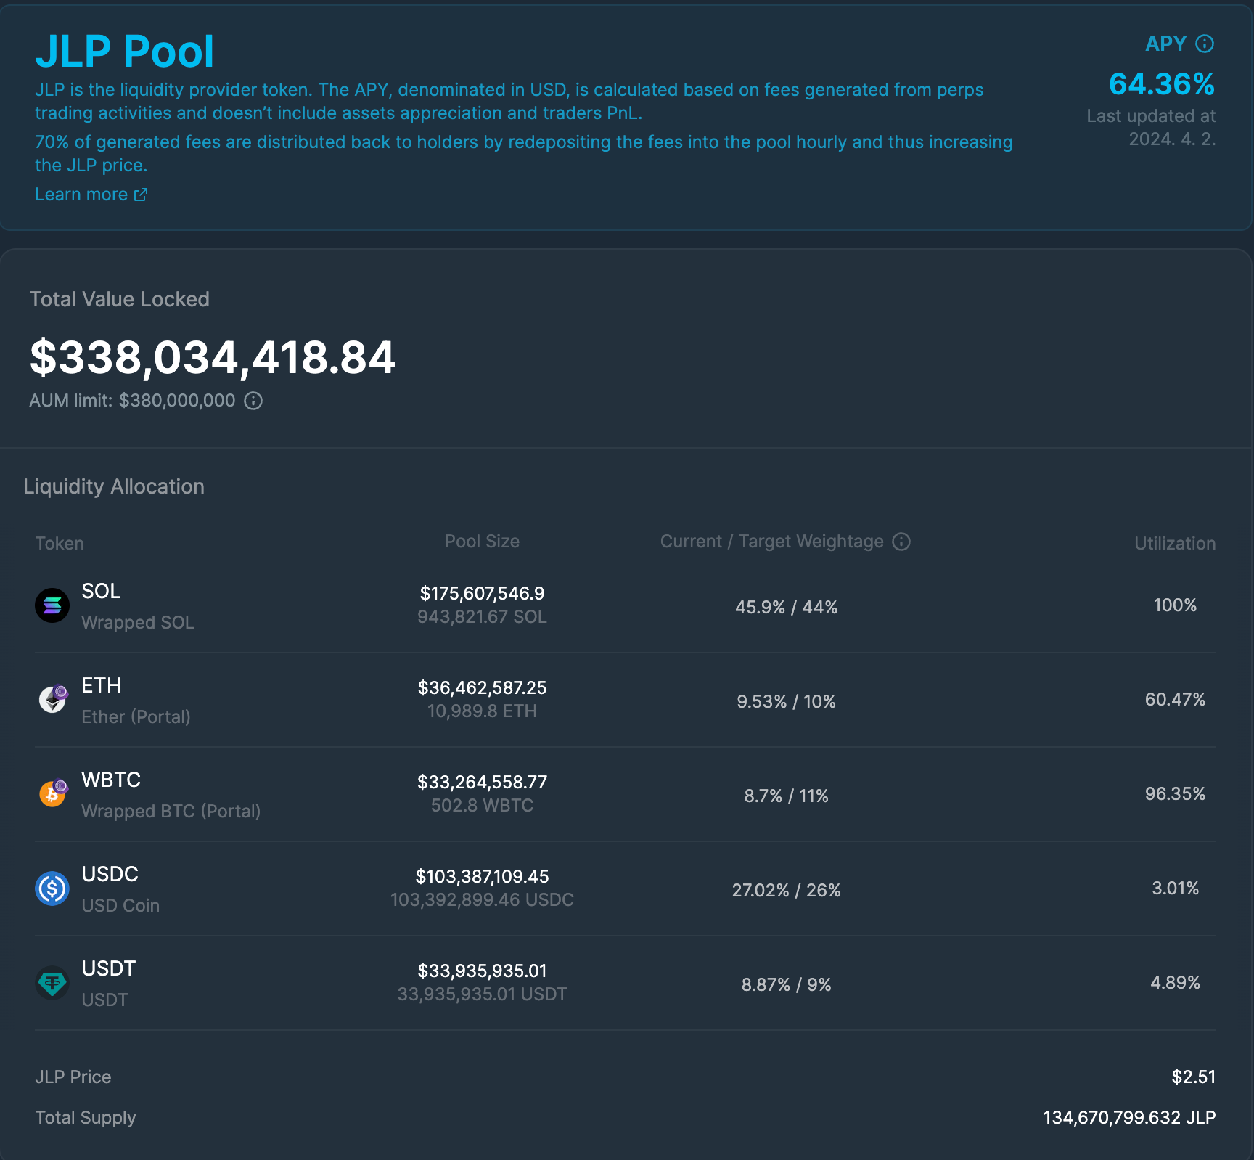Open the Current / Target Weightage info tooltip
Image resolution: width=1254 pixels, height=1160 pixels.
[x=901, y=542]
